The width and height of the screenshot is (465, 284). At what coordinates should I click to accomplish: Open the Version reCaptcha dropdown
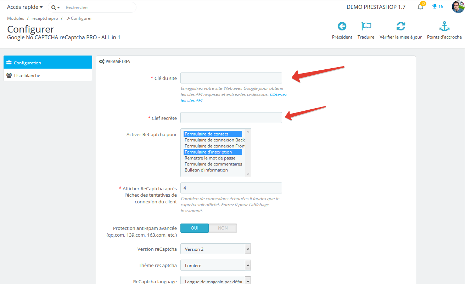coord(216,249)
